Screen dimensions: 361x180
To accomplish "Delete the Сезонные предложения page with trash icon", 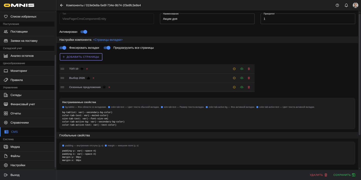I will [x=249, y=87].
